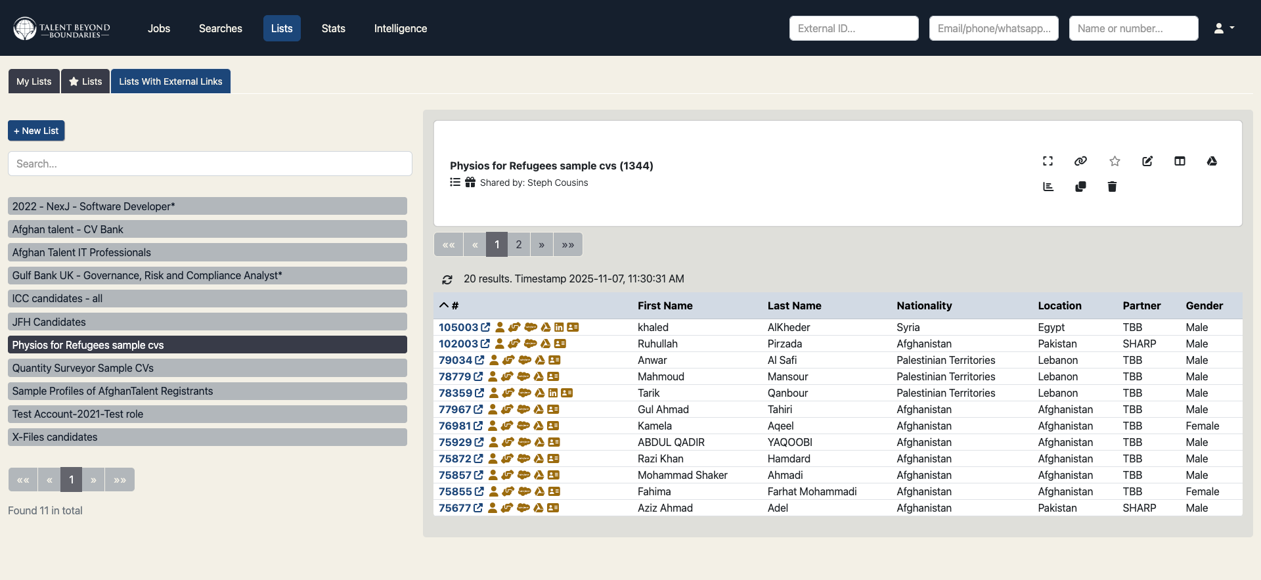Refresh results icon beside timestamp

447,279
